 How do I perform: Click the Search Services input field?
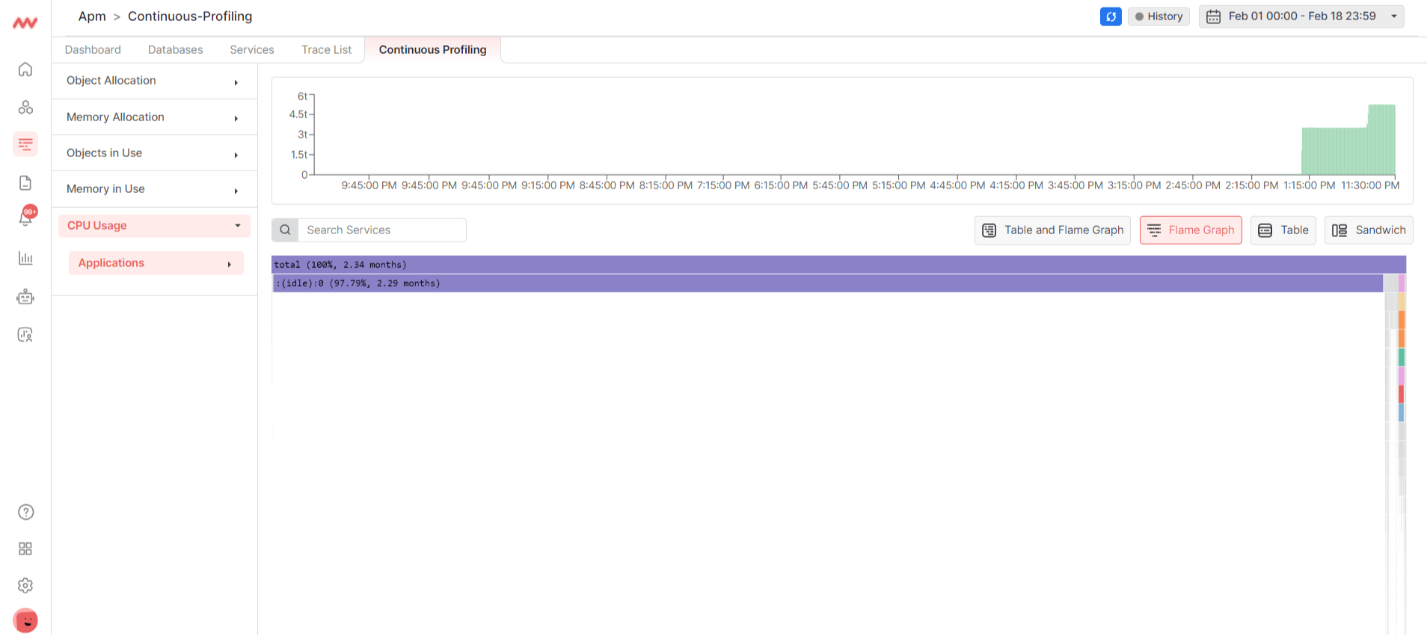[381, 230]
